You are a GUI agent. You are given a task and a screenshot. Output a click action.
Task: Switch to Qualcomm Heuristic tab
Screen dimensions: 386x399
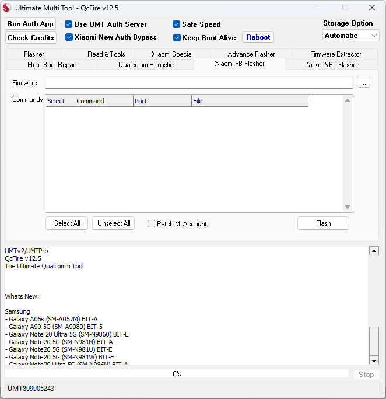146,65
